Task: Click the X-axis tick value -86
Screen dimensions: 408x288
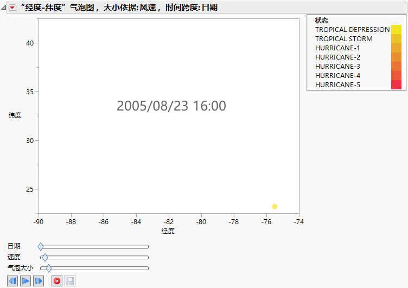Action: coord(104,222)
